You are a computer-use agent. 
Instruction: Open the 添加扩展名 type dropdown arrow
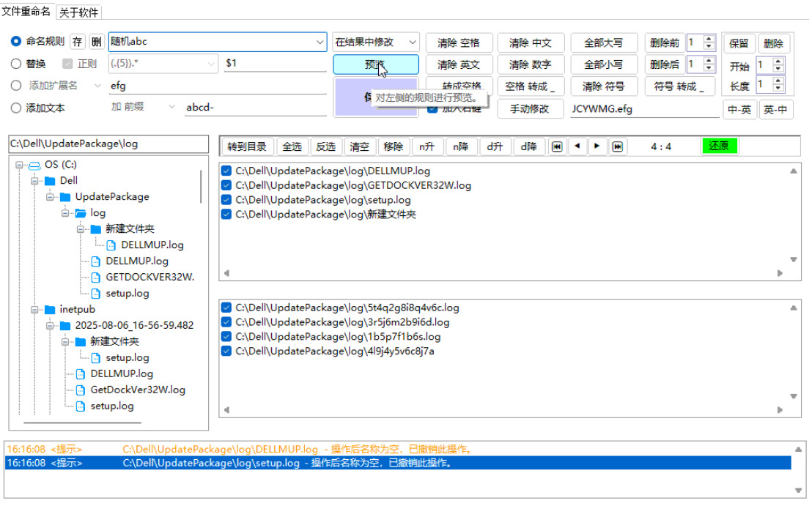97,86
